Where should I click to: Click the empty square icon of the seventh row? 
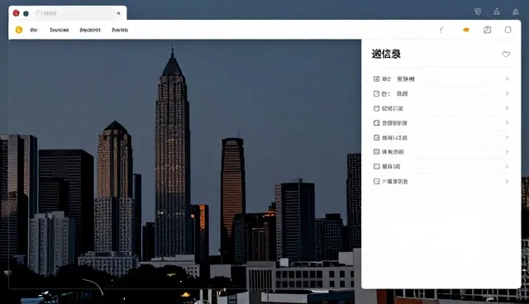click(377, 167)
